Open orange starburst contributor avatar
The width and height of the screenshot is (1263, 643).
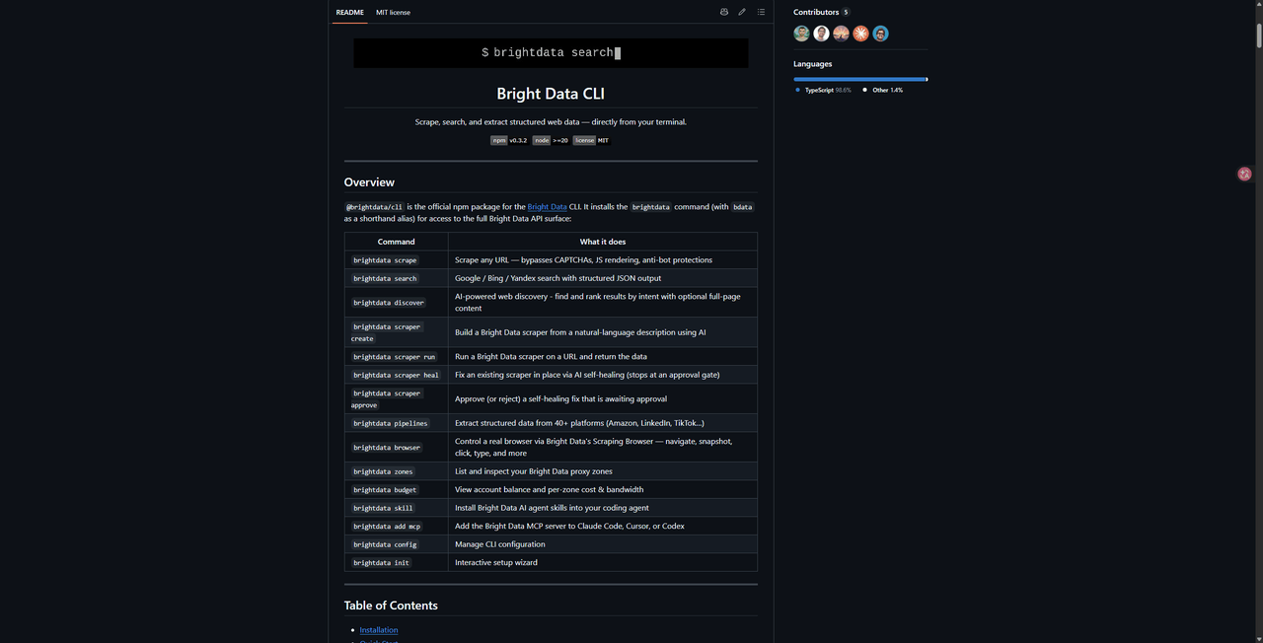click(x=860, y=34)
